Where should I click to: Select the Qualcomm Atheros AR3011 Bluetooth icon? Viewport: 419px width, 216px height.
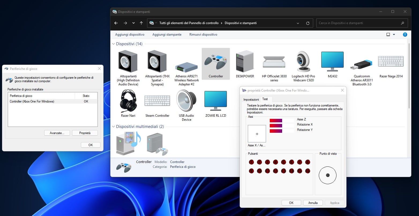point(361,65)
